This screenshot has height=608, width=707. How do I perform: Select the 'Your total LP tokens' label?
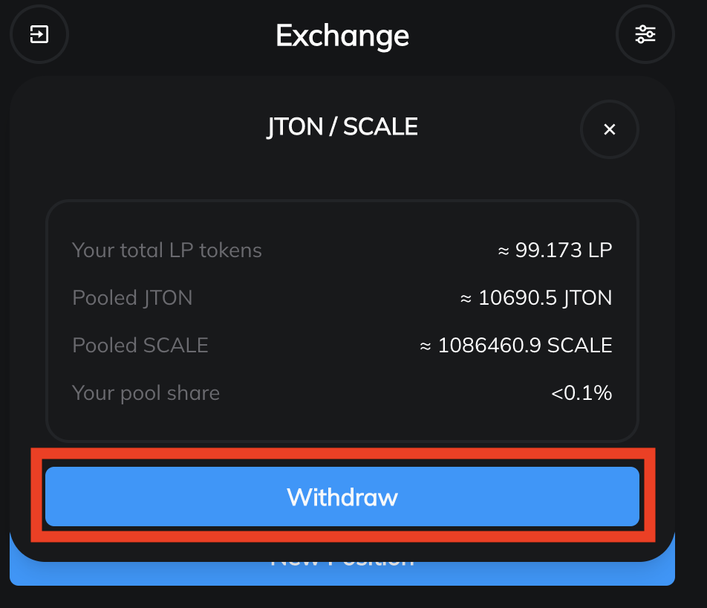coord(167,250)
